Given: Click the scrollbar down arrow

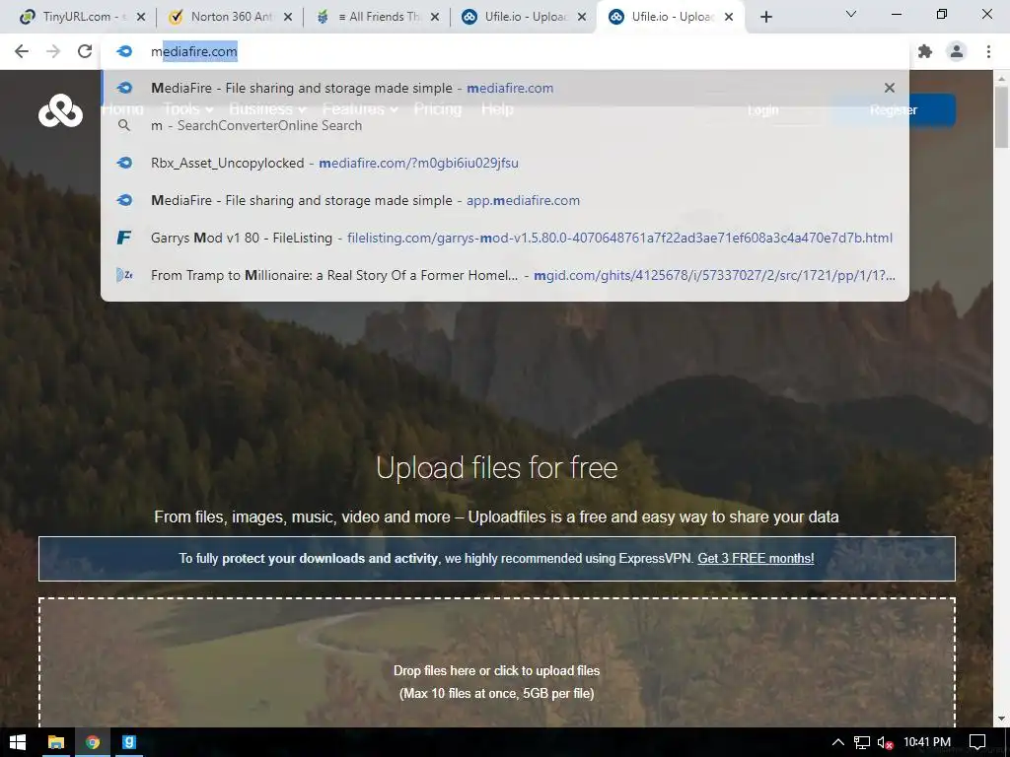Looking at the screenshot, I should tap(1002, 719).
